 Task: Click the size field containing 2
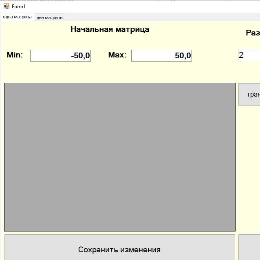pos(249,55)
